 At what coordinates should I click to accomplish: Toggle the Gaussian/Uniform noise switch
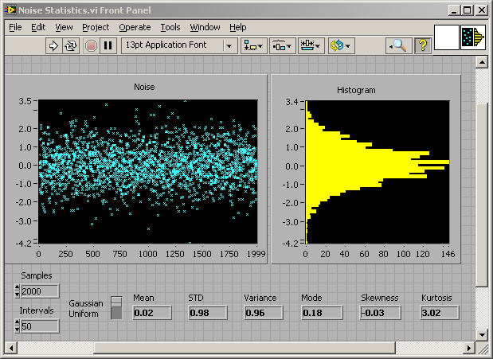coord(116,308)
